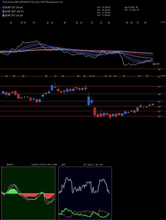Click the magenta DOW PT legend swatch
Screen dimensions: 166x220
click(3, 15)
